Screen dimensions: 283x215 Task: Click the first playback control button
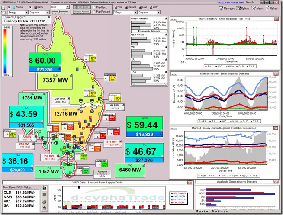74,7
